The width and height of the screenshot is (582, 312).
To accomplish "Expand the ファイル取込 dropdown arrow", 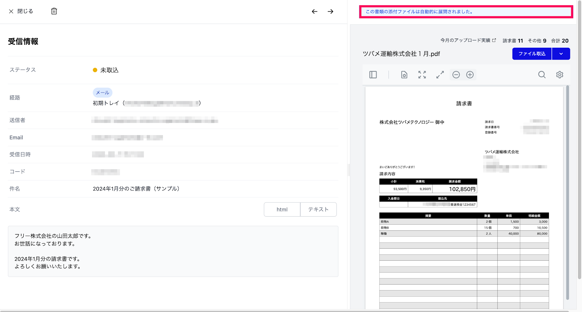I will click(561, 54).
